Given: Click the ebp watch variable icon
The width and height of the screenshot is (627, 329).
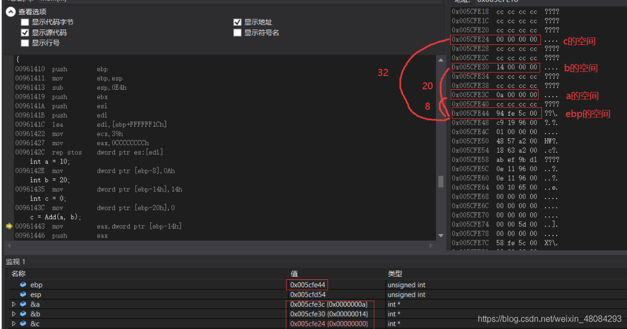Looking at the screenshot, I should pyautogui.click(x=23, y=285).
